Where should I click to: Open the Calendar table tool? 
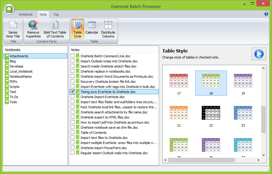click(x=92, y=28)
